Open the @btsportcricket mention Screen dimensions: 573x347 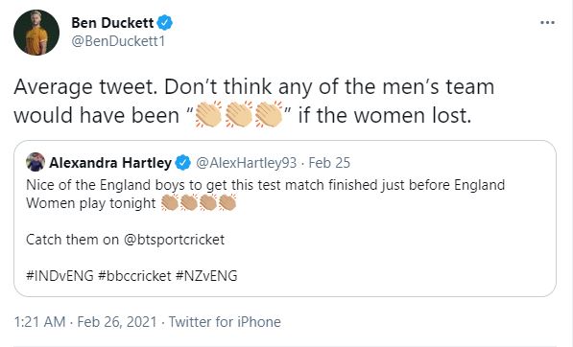pyautogui.click(x=175, y=240)
